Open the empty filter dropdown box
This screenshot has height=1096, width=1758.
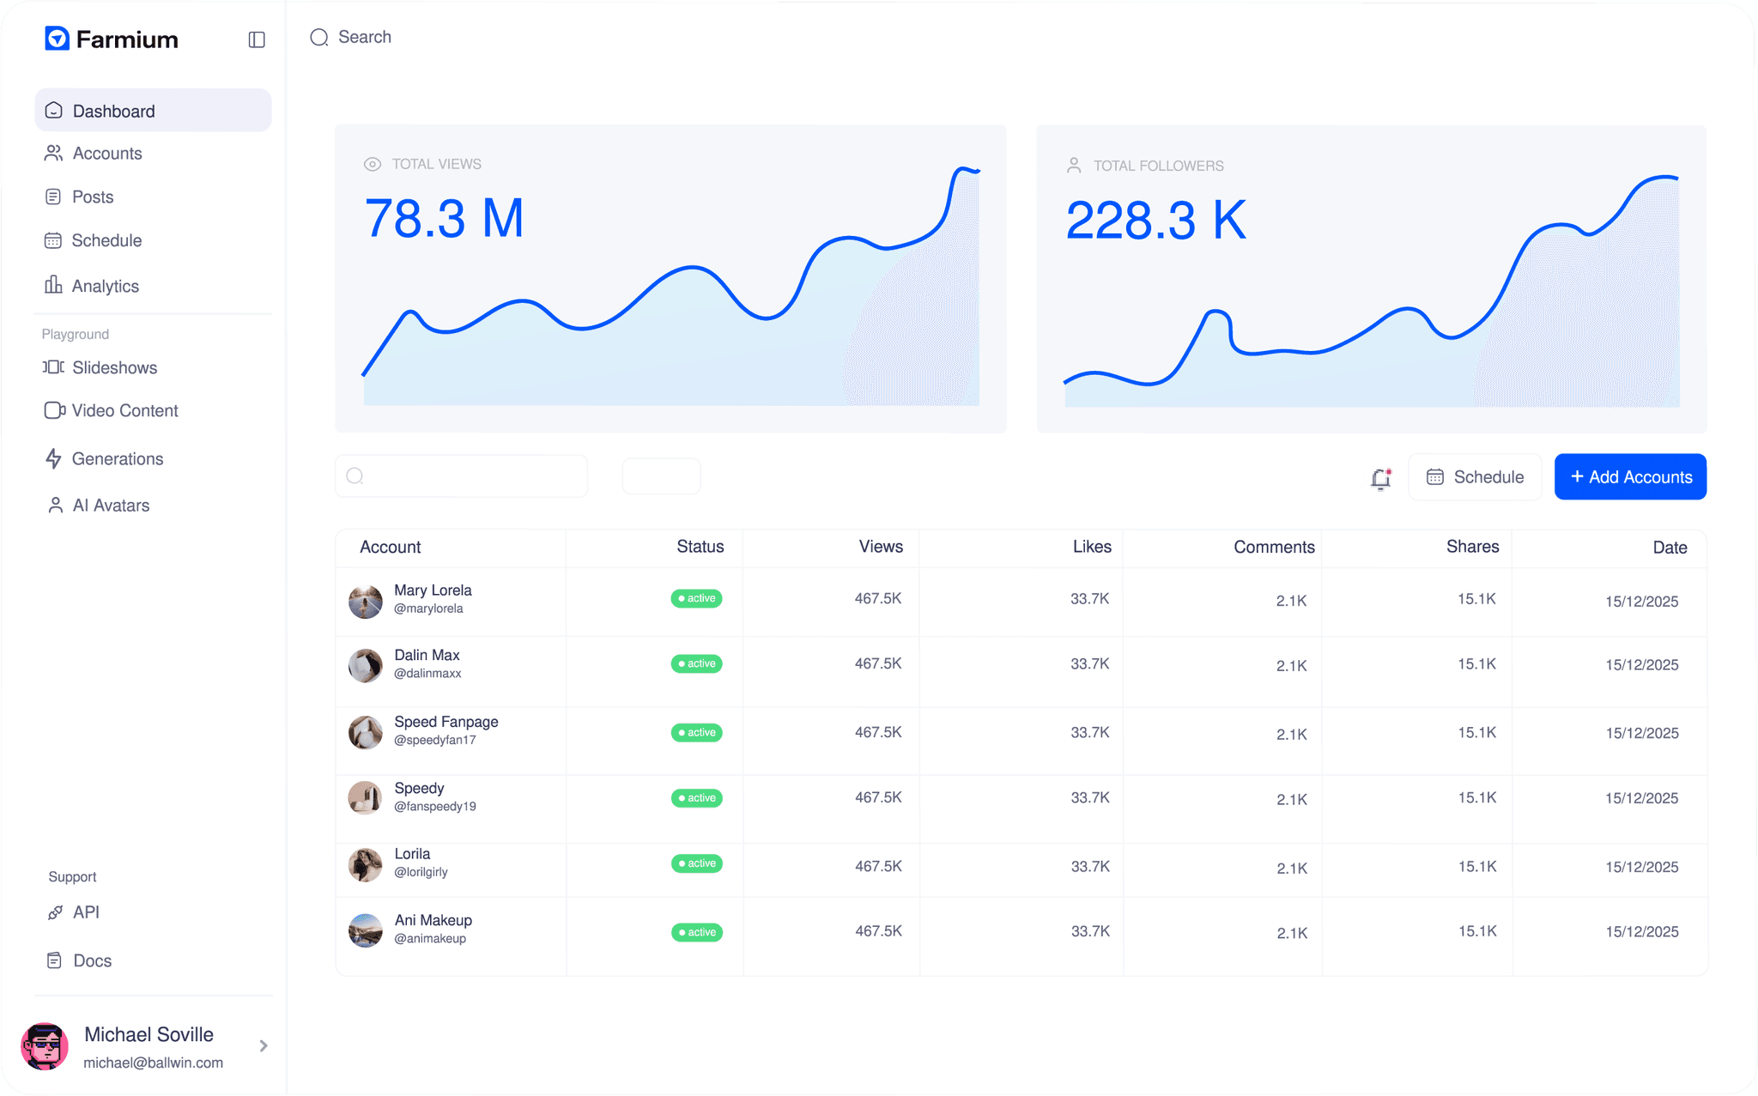(x=661, y=476)
